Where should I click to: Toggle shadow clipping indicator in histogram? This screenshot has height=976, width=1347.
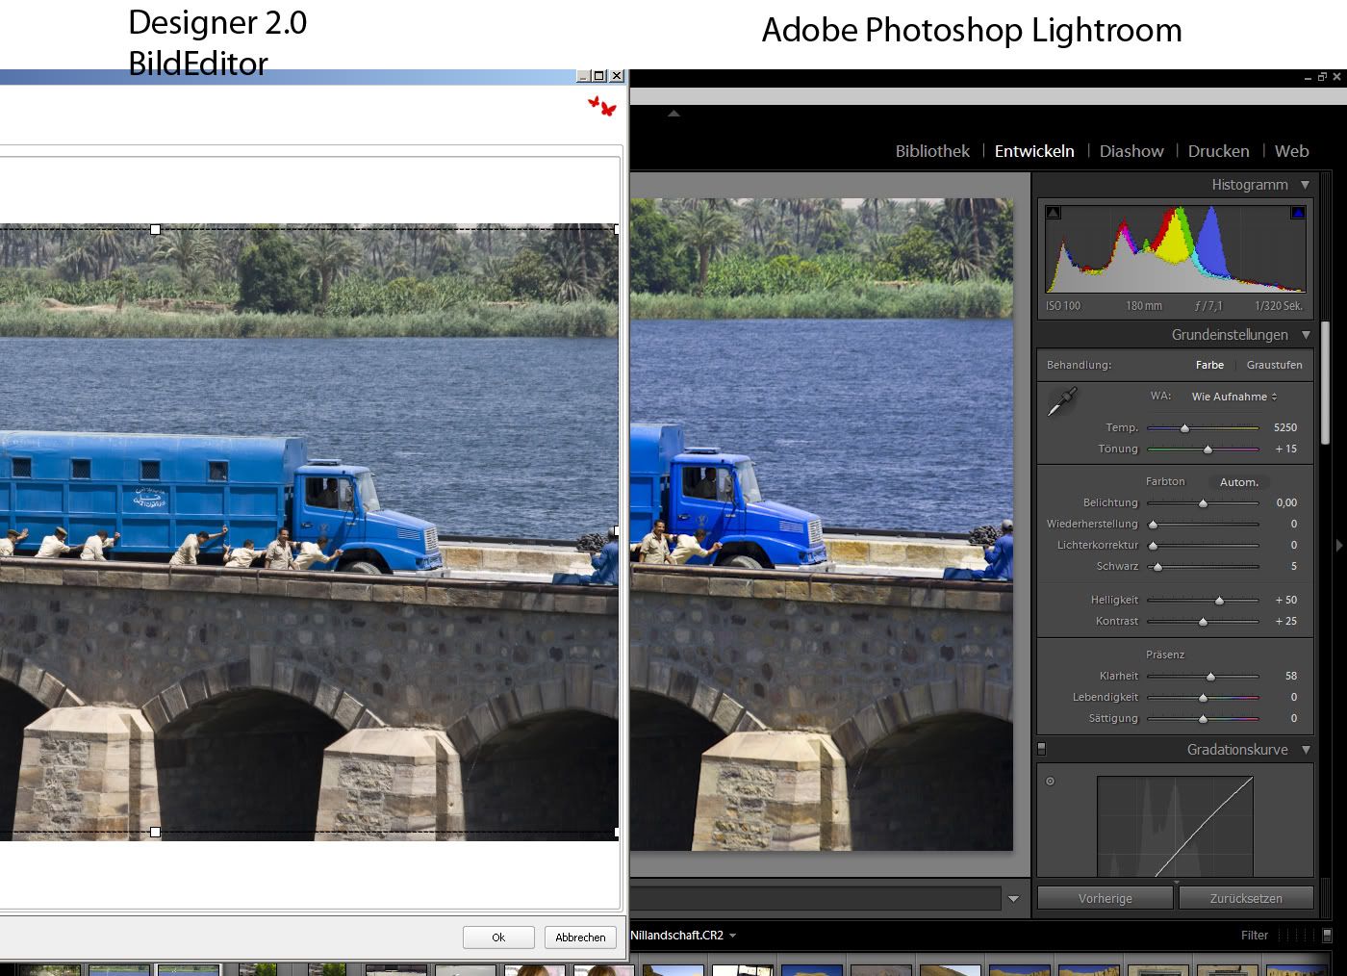click(x=1054, y=213)
